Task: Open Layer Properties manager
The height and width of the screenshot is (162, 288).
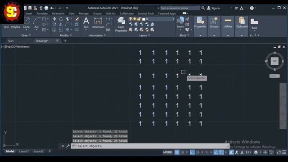Action: tap(121, 24)
